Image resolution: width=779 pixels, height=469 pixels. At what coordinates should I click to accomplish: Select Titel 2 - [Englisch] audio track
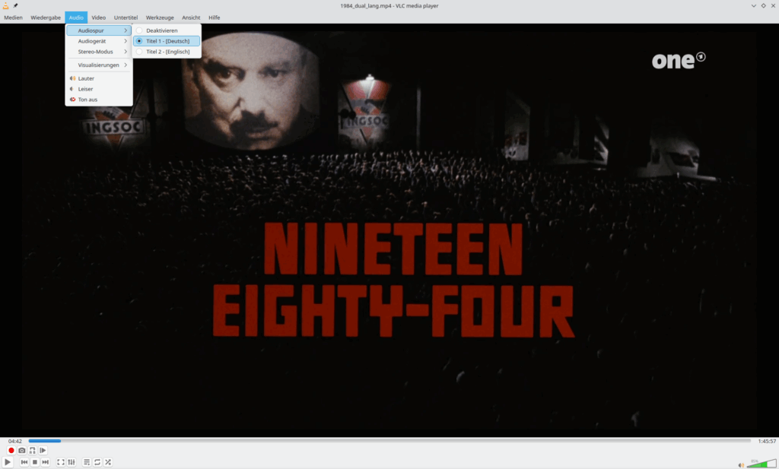pyautogui.click(x=167, y=52)
